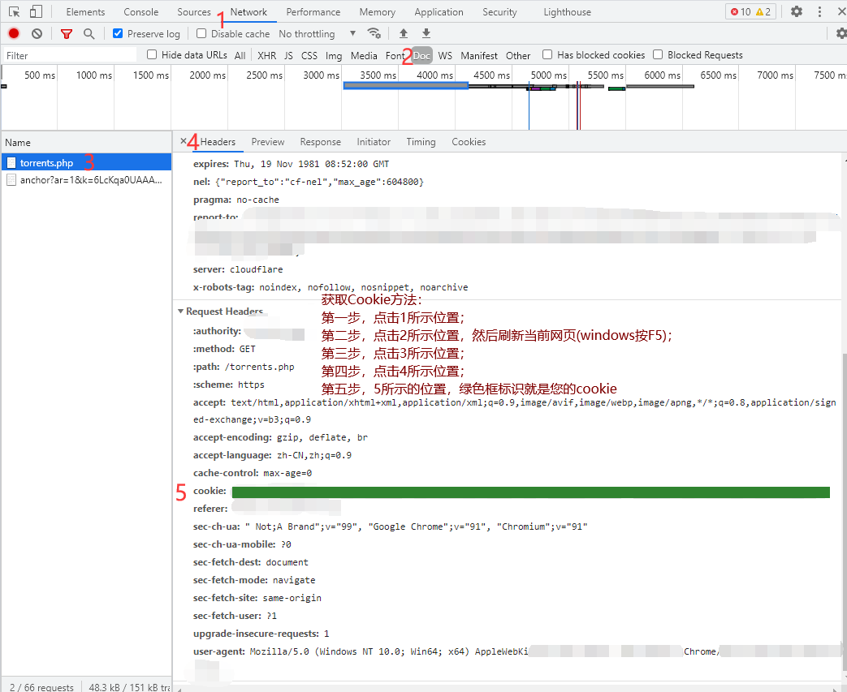Click the Filter text input field
The height and width of the screenshot is (692, 847).
point(69,56)
